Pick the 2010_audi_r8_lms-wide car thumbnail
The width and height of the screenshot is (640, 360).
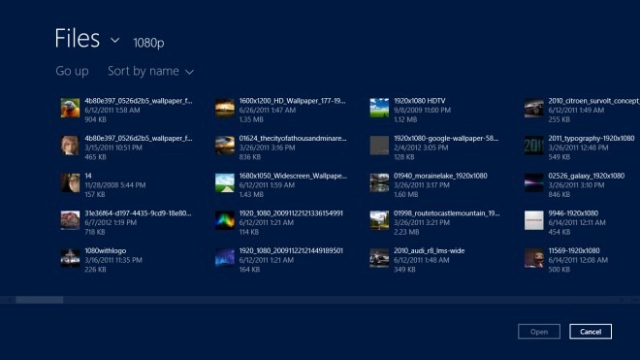pyautogui.click(x=379, y=258)
